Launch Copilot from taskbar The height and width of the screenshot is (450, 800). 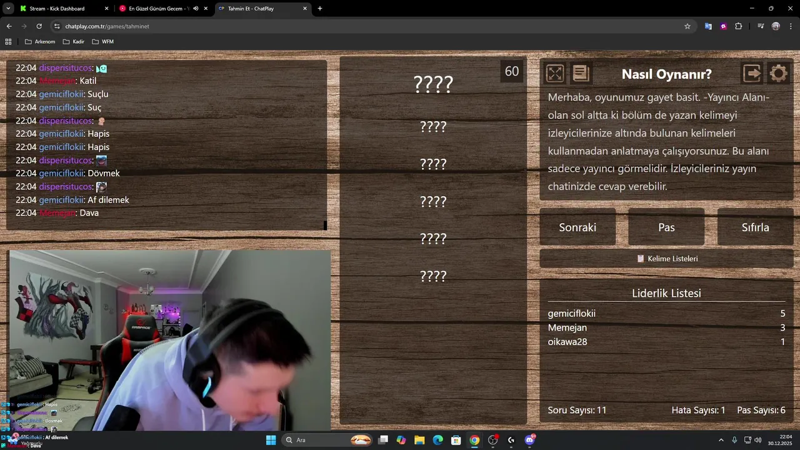point(401,440)
